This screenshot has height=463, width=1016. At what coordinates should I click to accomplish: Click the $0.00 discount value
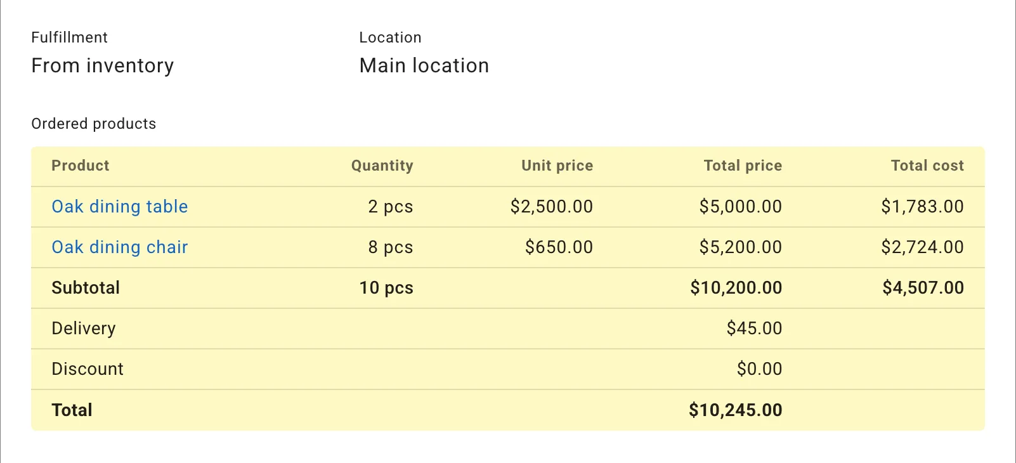coord(759,368)
